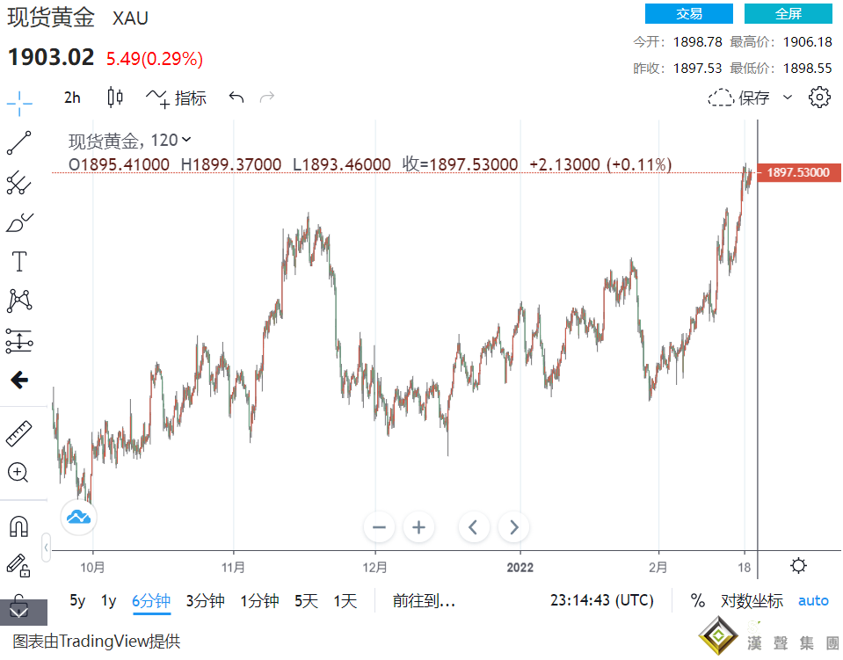The image size is (843, 660).
Task: Open the 前往到 go-to date field
Action: [x=424, y=601]
